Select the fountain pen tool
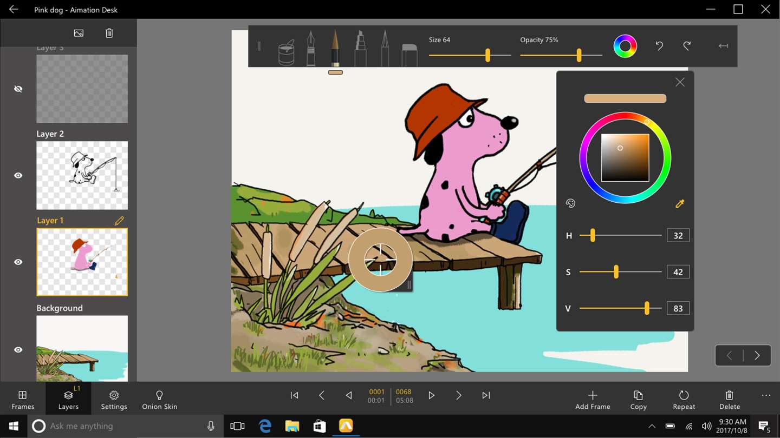Image resolution: width=780 pixels, height=438 pixels. click(x=311, y=49)
